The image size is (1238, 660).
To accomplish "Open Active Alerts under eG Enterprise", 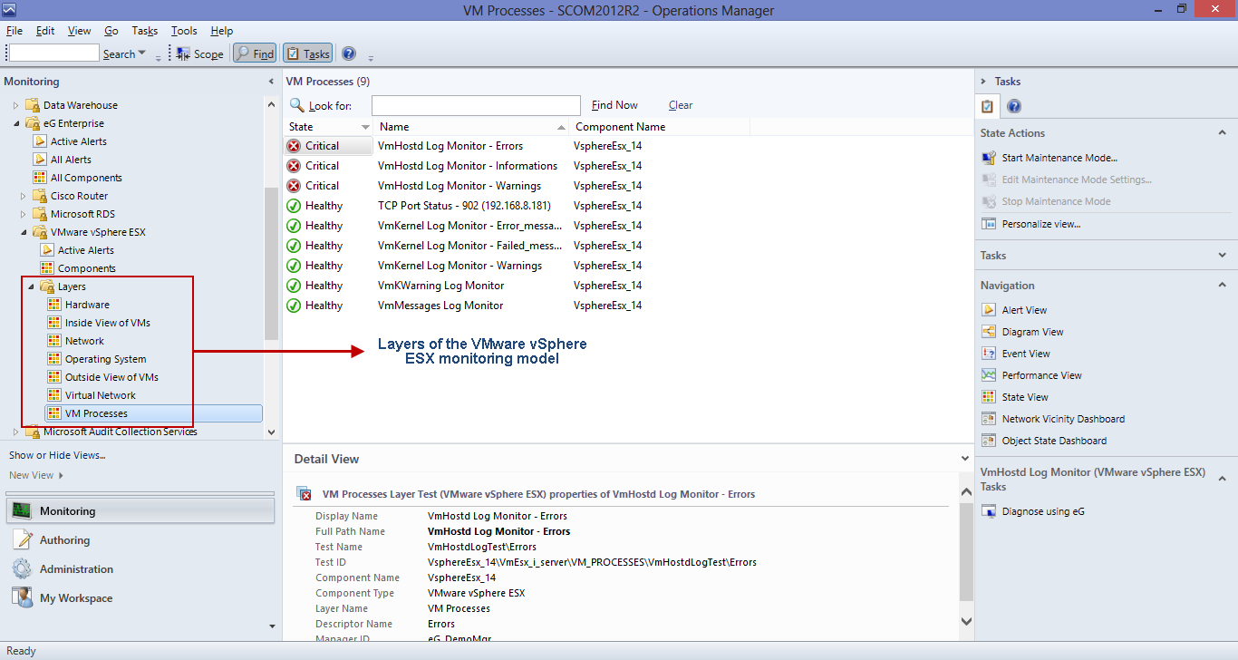I will [x=78, y=141].
